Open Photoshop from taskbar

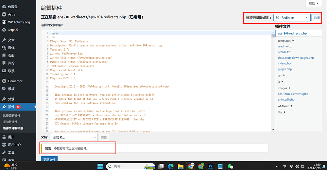point(210,166)
